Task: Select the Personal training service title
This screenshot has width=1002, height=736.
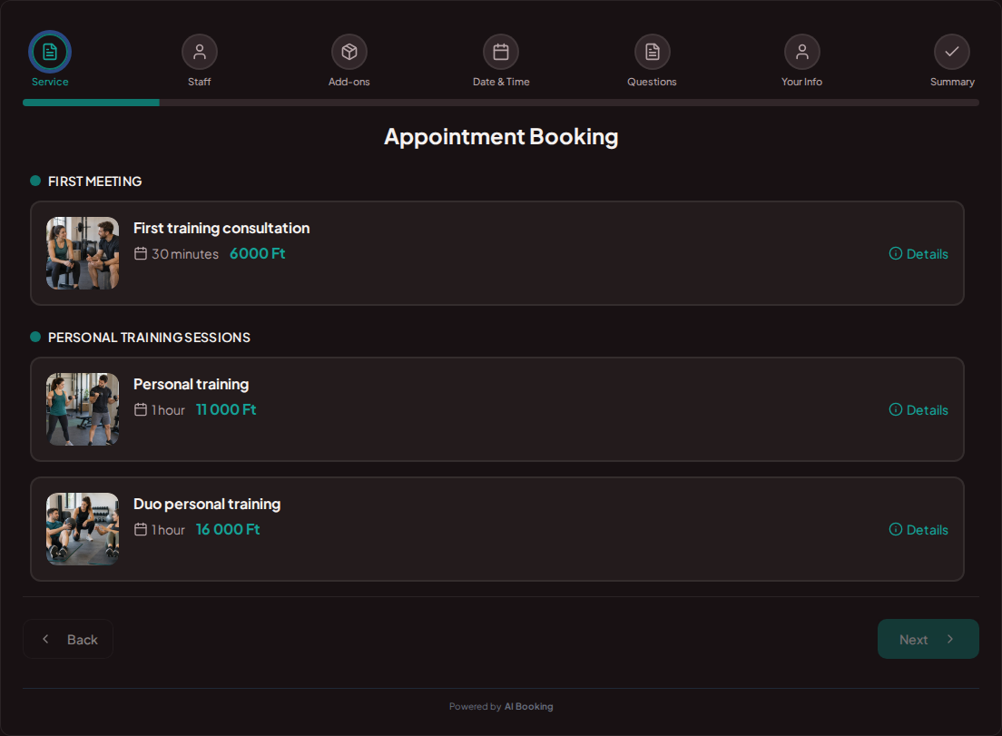Action: tap(192, 384)
